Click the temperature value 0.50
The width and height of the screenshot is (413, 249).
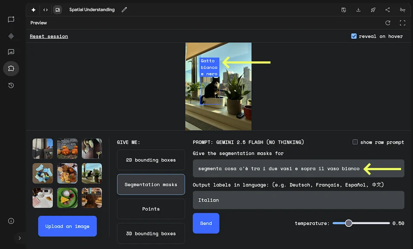tap(398, 223)
